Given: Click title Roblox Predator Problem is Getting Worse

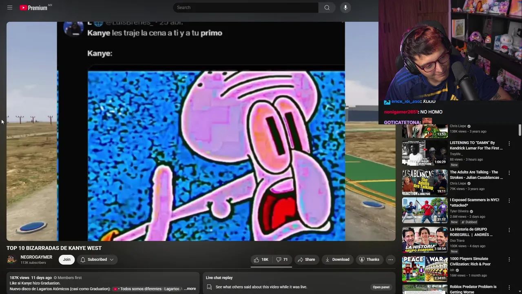Looking at the screenshot, I should tap(473, 289).
